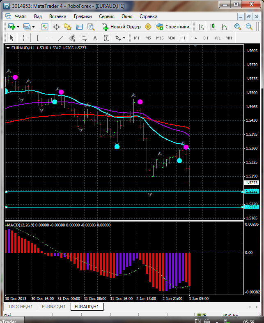Switch to D1 daily timeframe

click(x=206, y=38)
